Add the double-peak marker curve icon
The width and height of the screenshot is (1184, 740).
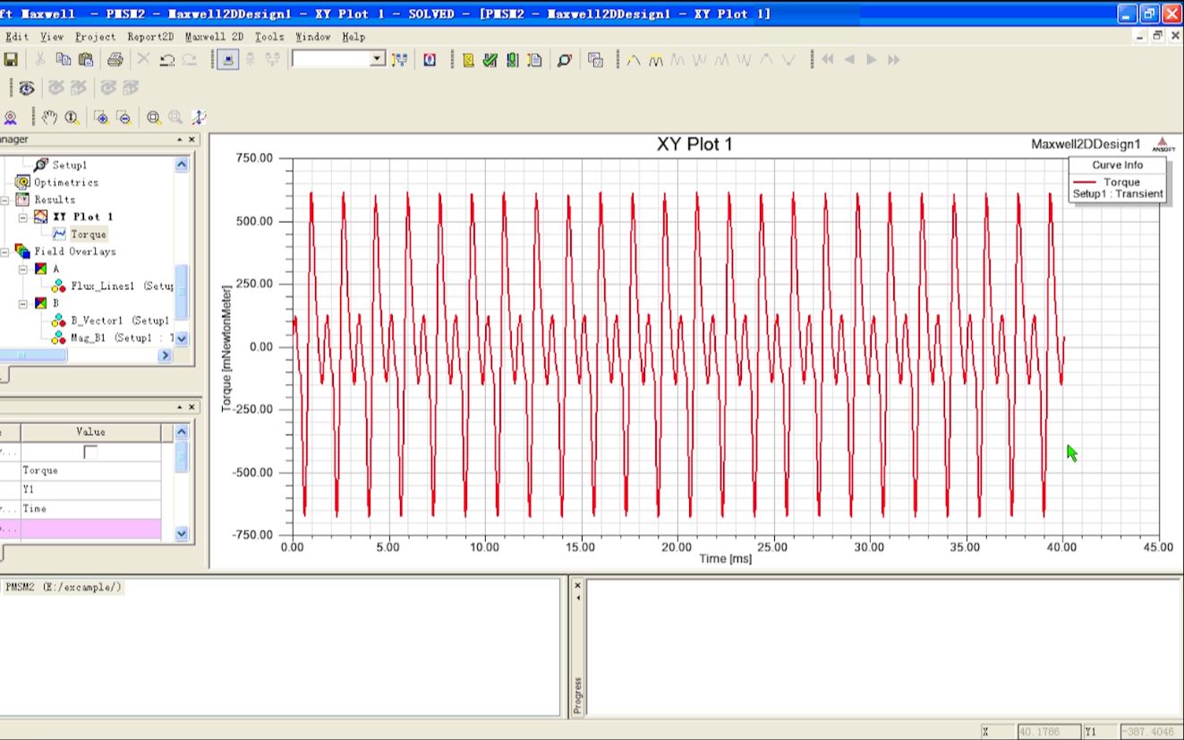[x=656, y=60]
